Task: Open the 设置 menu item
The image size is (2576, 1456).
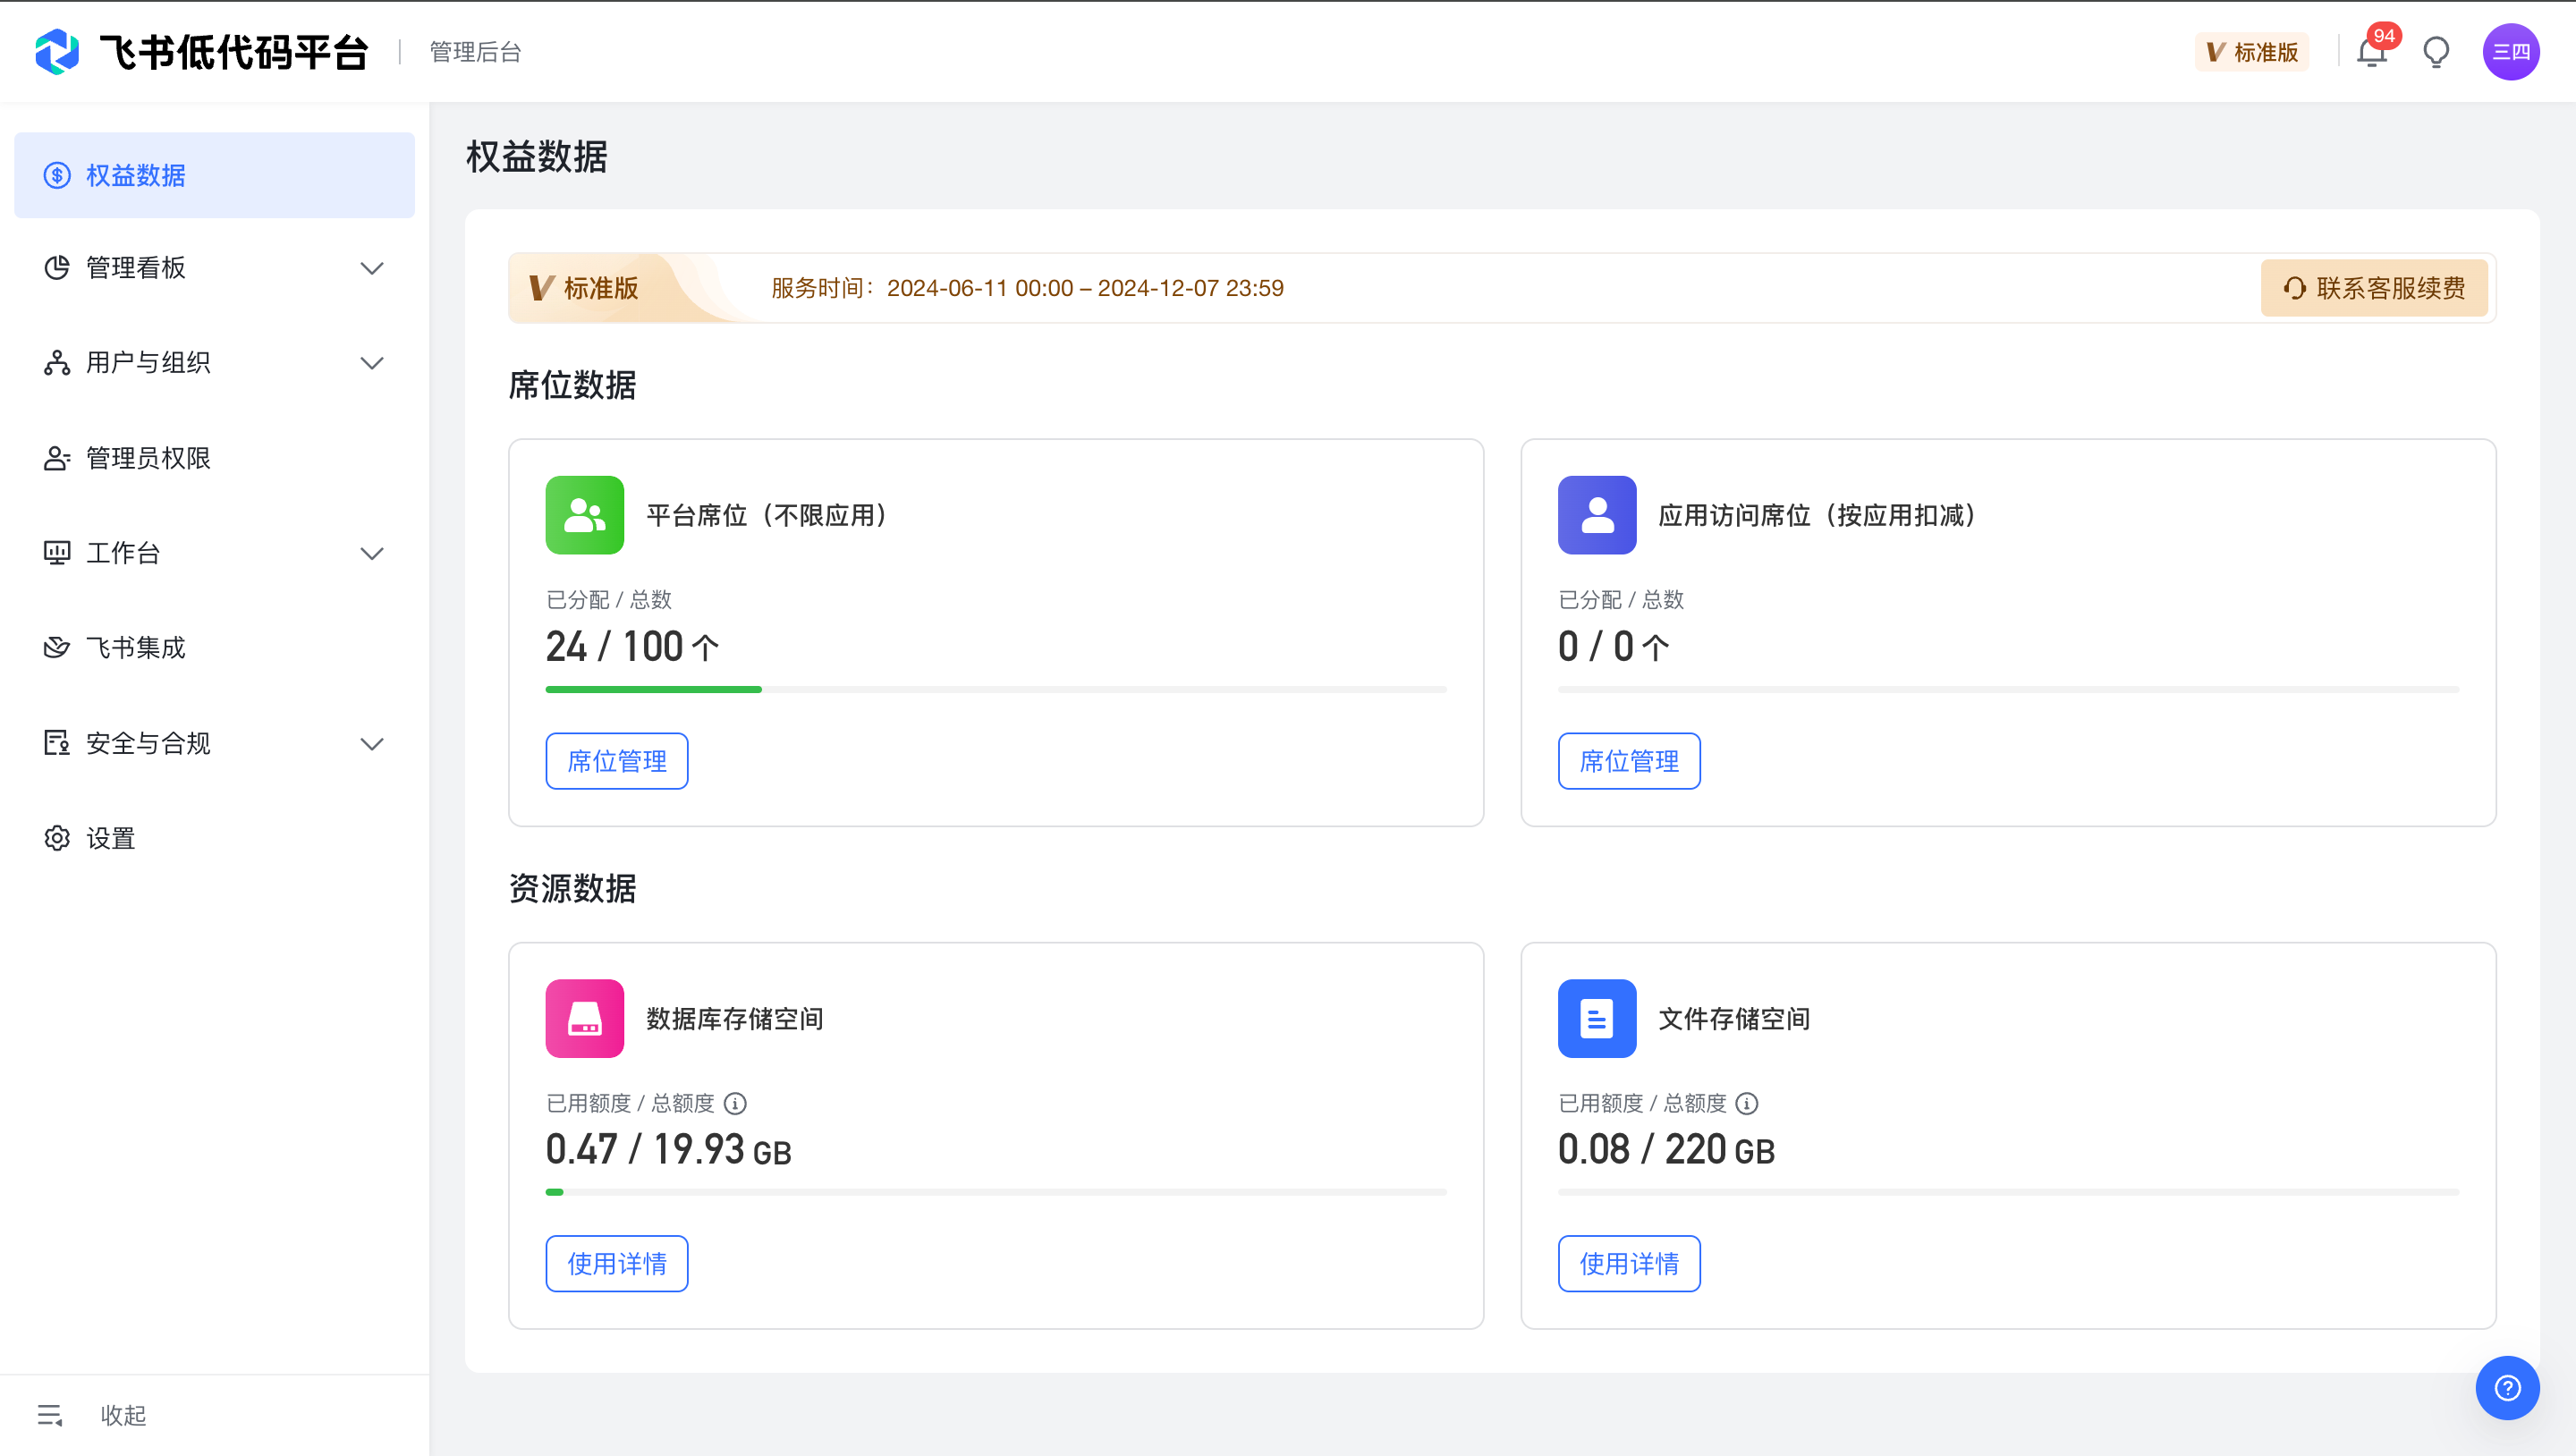Action: (214, 838)
